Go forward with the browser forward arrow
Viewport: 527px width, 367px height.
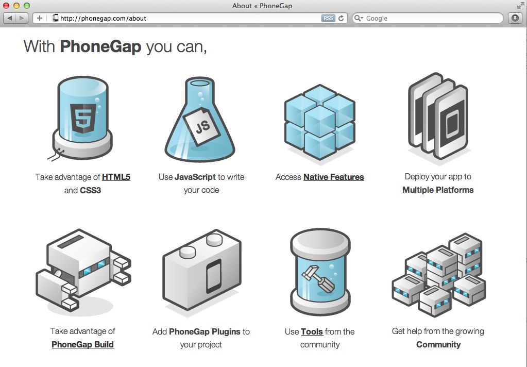(22, 18)
